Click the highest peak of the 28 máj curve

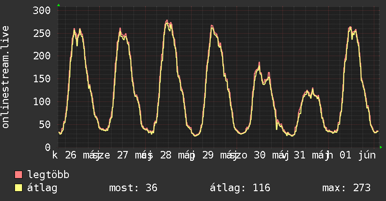coord(167,21)
